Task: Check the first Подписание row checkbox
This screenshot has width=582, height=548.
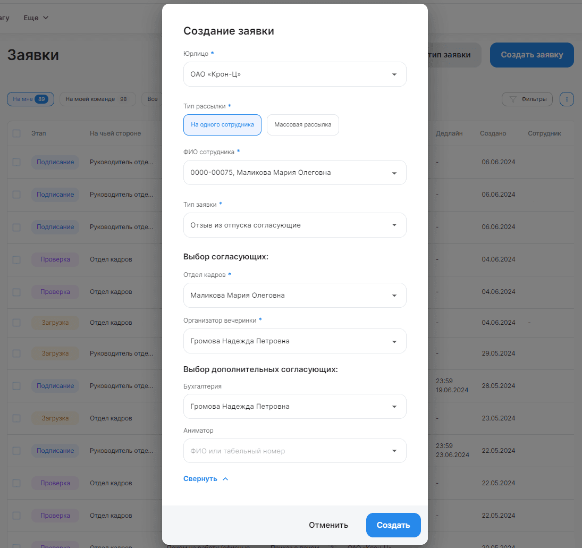Action: (16, 162)
